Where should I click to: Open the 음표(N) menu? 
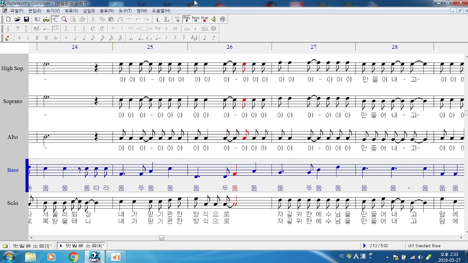pos(107,11)
